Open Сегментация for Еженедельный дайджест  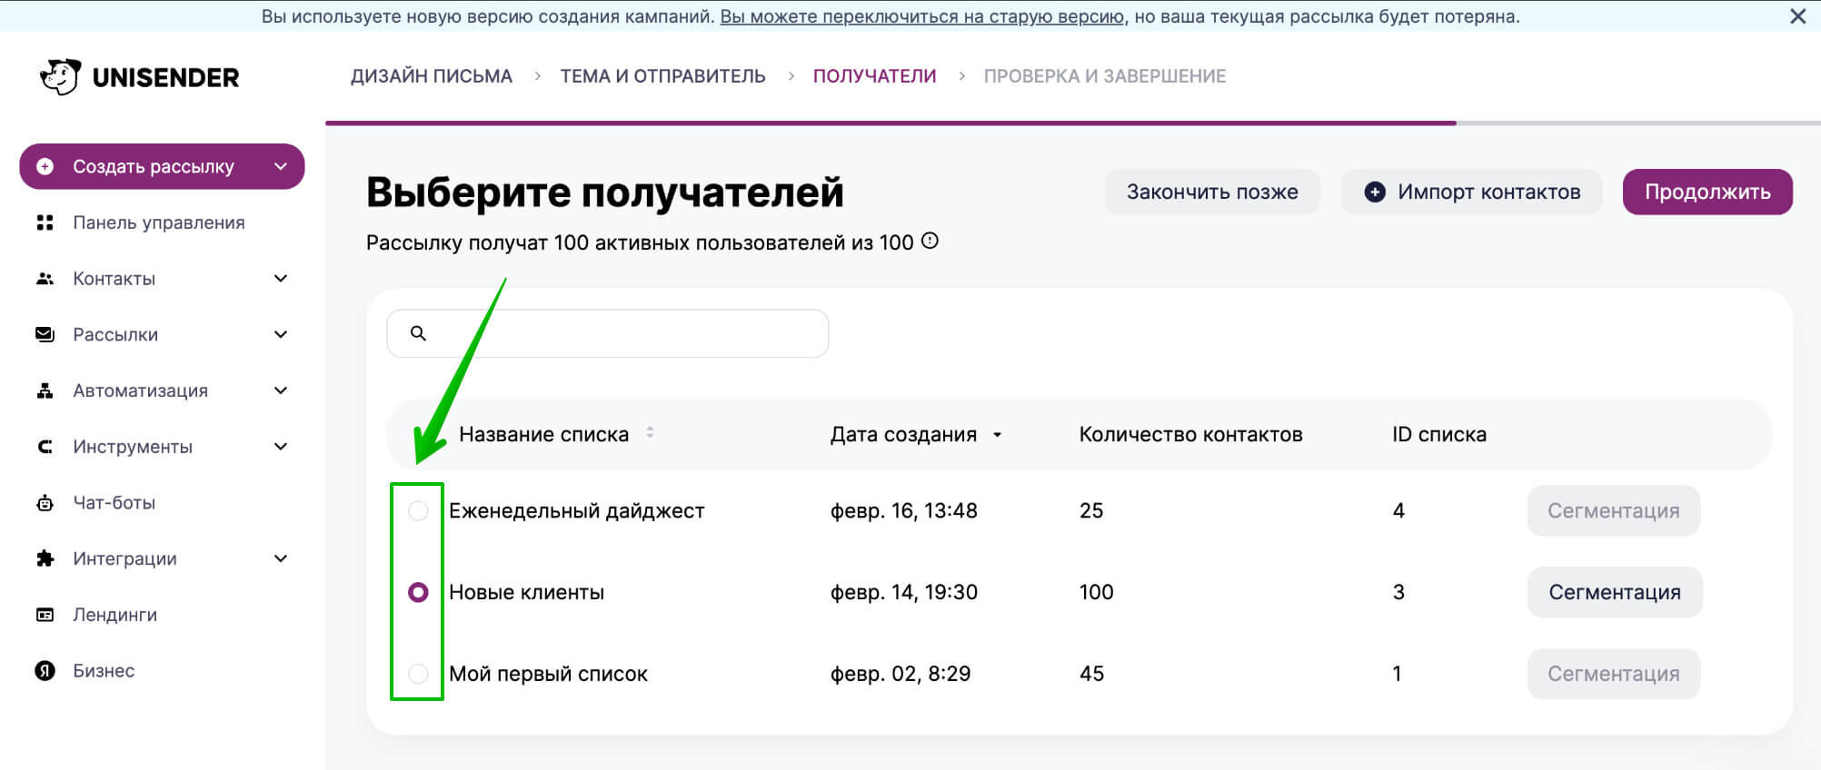pos(1614,510)
